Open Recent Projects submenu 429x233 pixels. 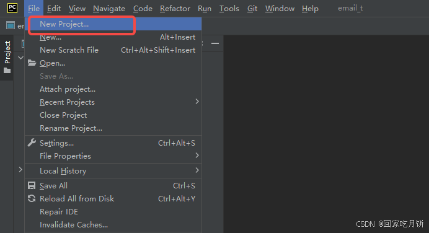click(113, 102)
